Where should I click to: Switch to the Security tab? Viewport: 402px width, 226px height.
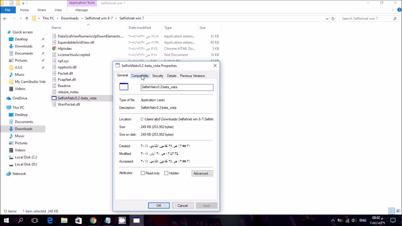click(158, 76)
